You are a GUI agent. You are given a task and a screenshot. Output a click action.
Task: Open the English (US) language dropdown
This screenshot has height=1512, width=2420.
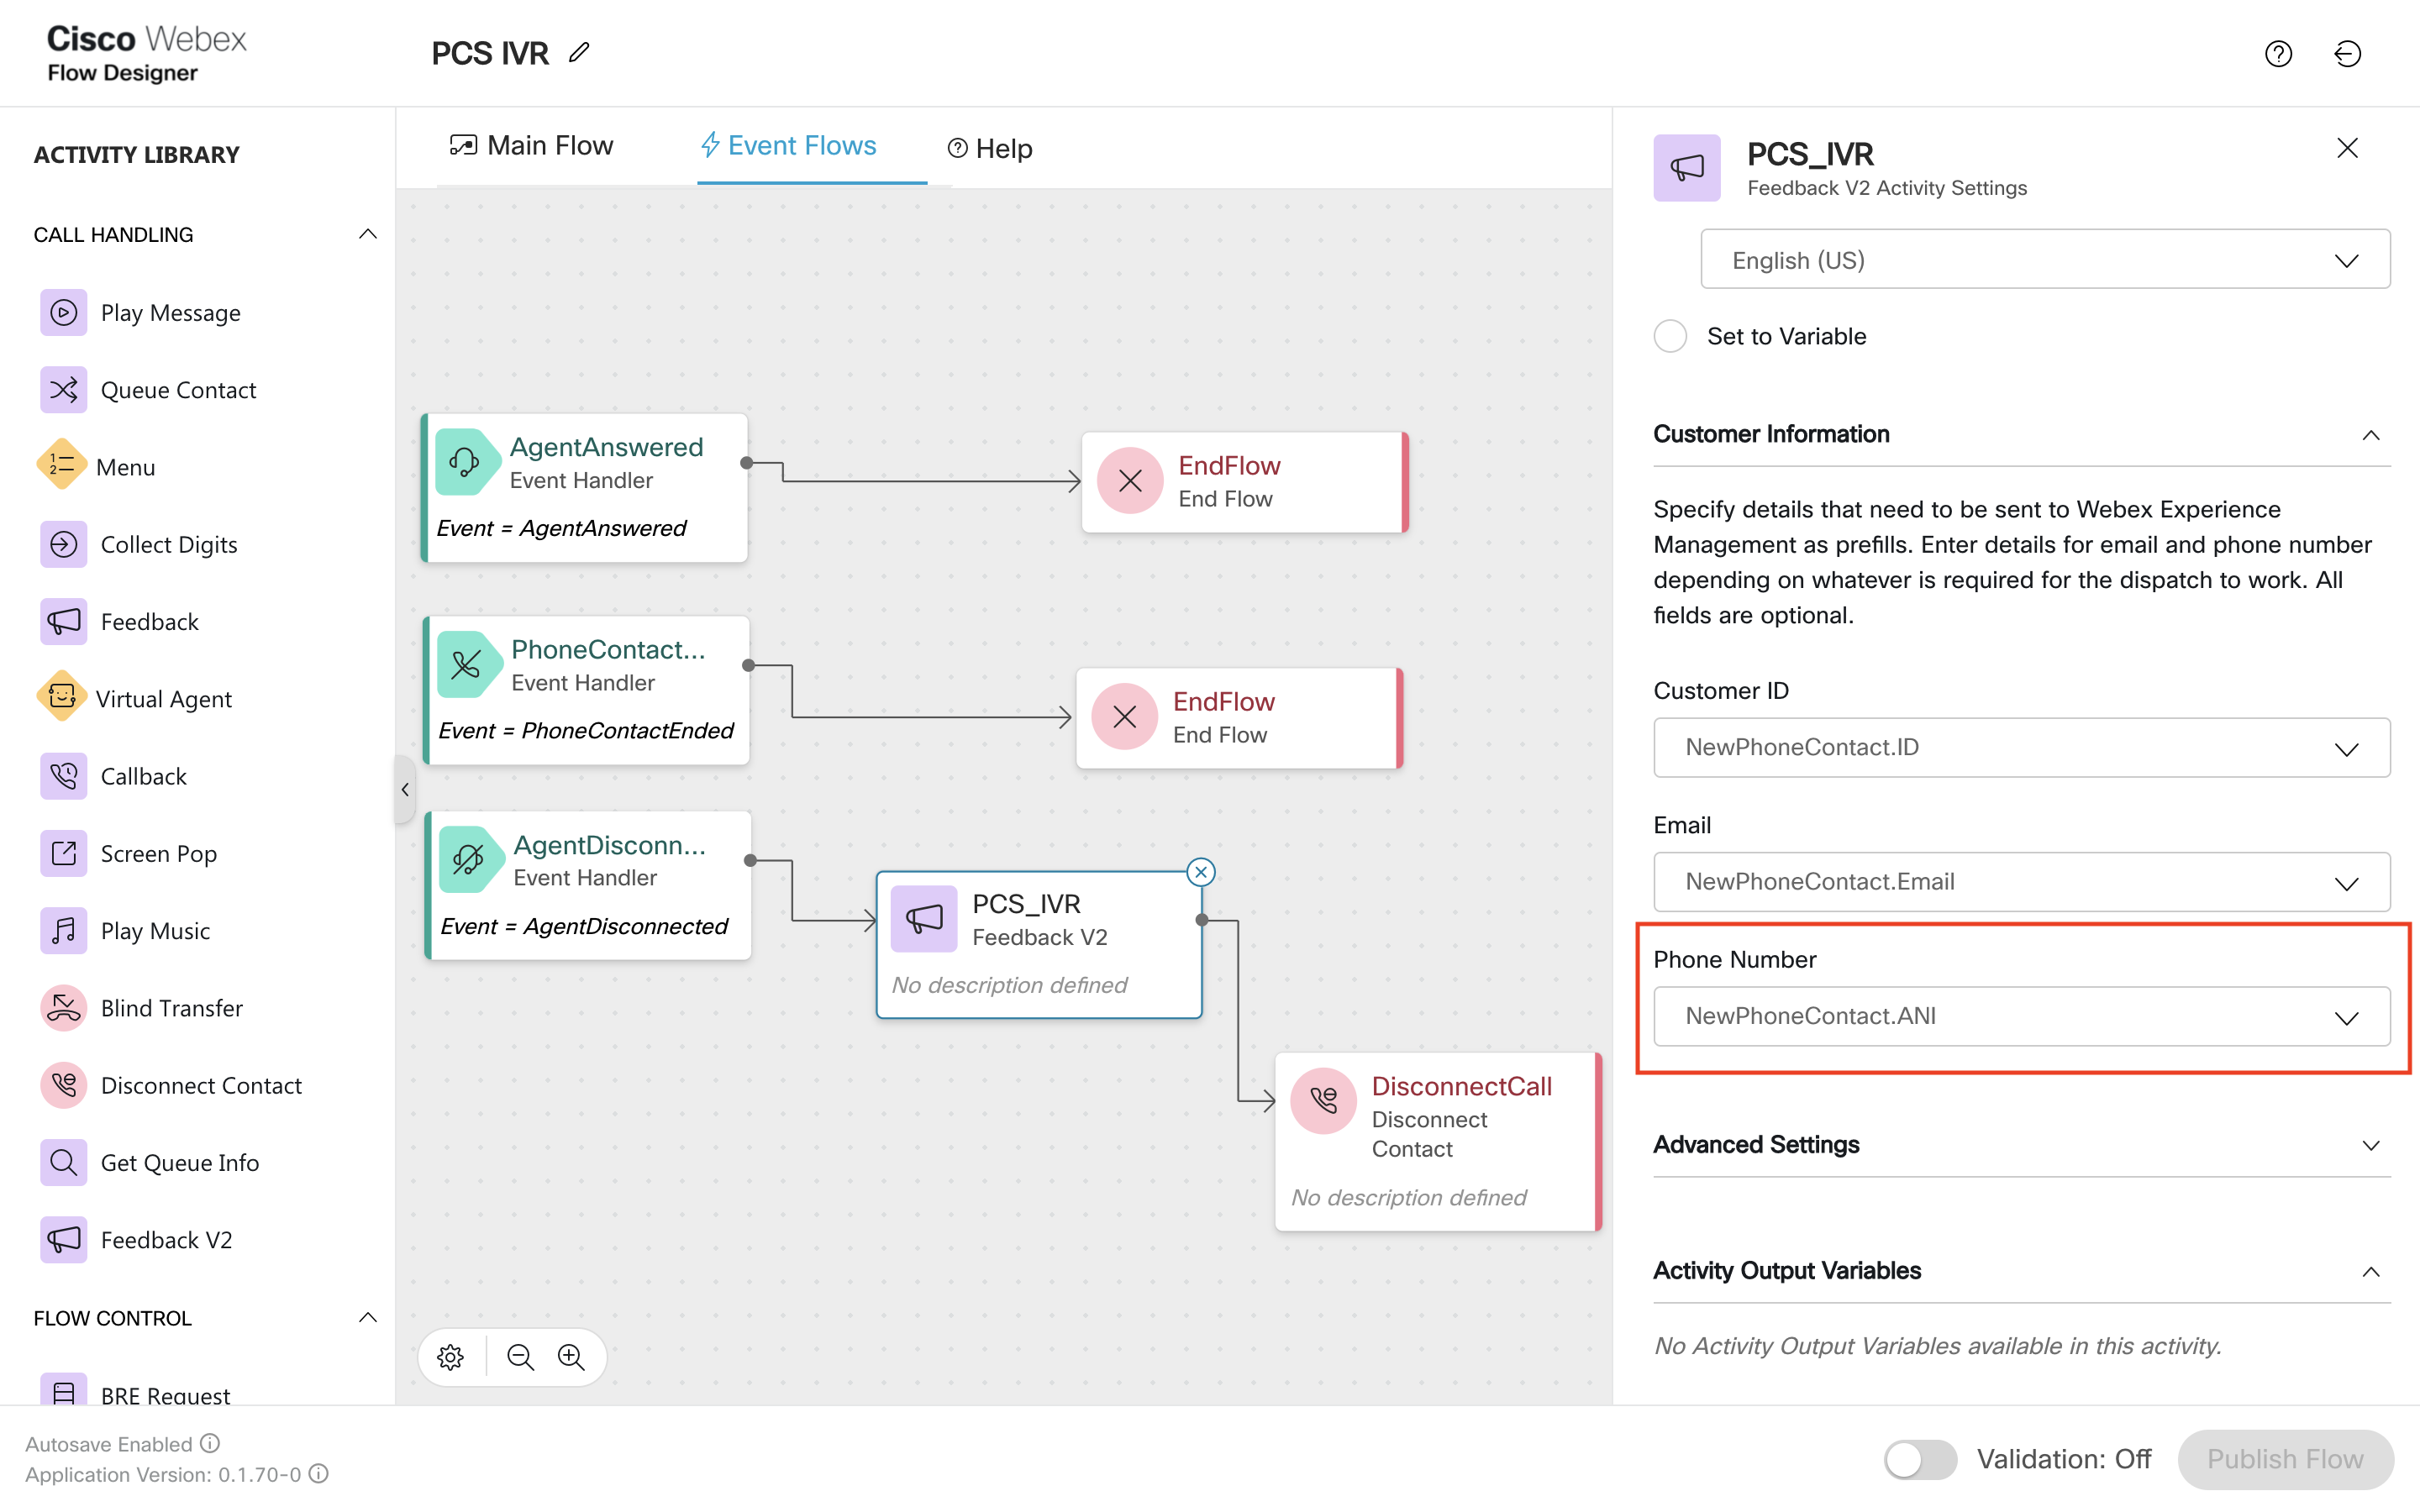(x=2045, y=260)
